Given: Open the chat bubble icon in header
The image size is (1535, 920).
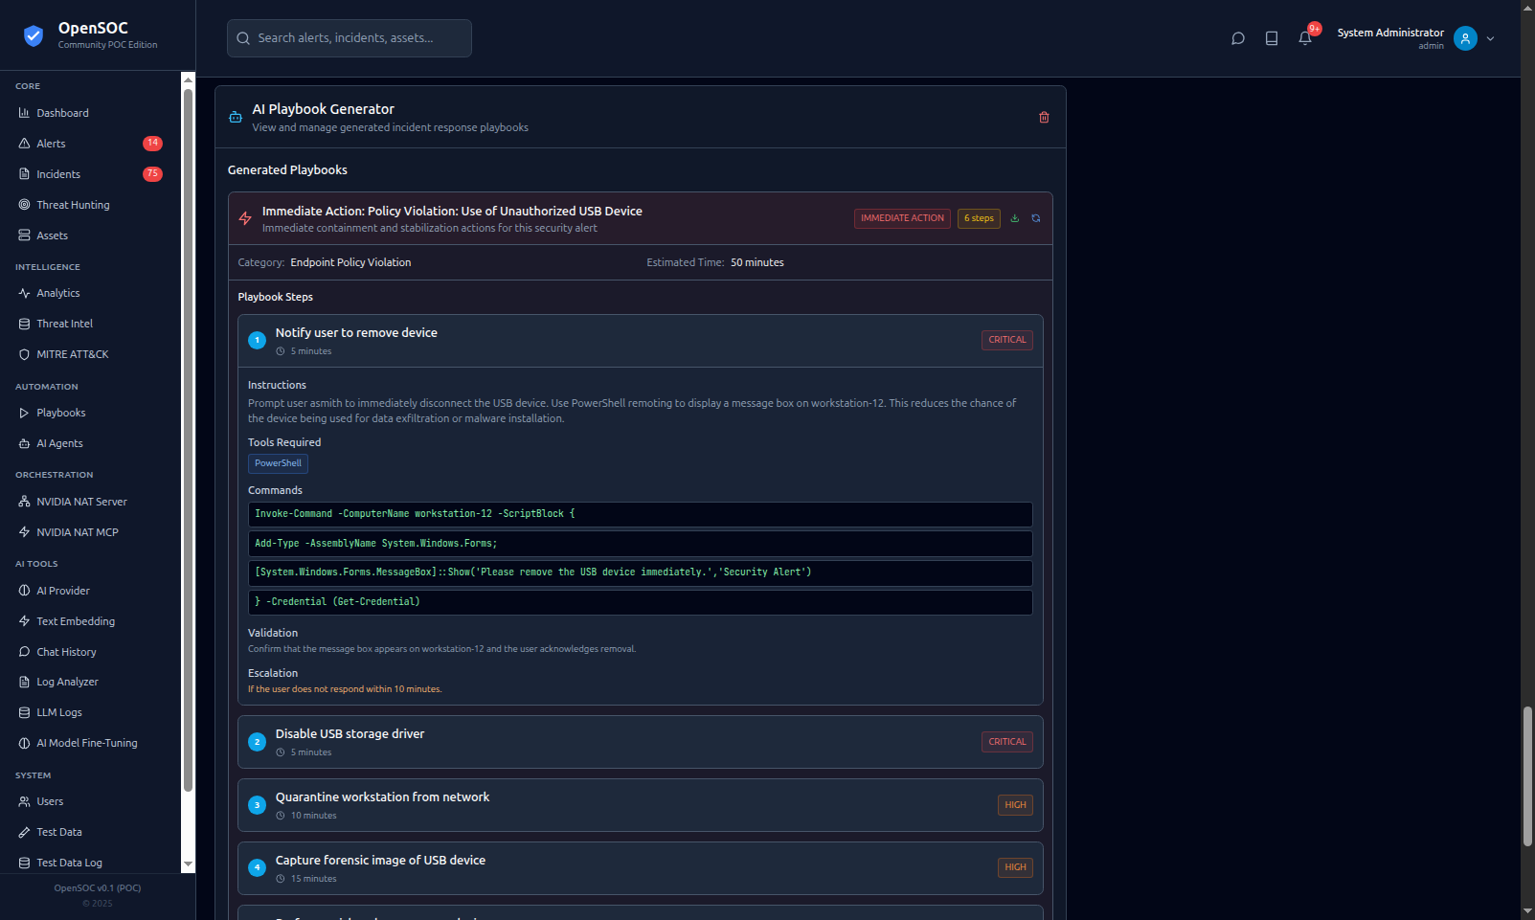Looking at the screenshot, I should point(1238,38).
